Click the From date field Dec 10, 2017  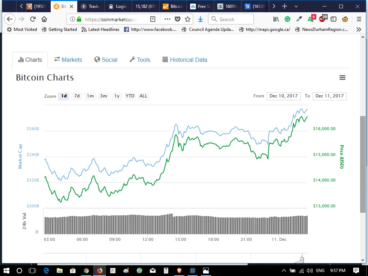(x=284, y=96)
